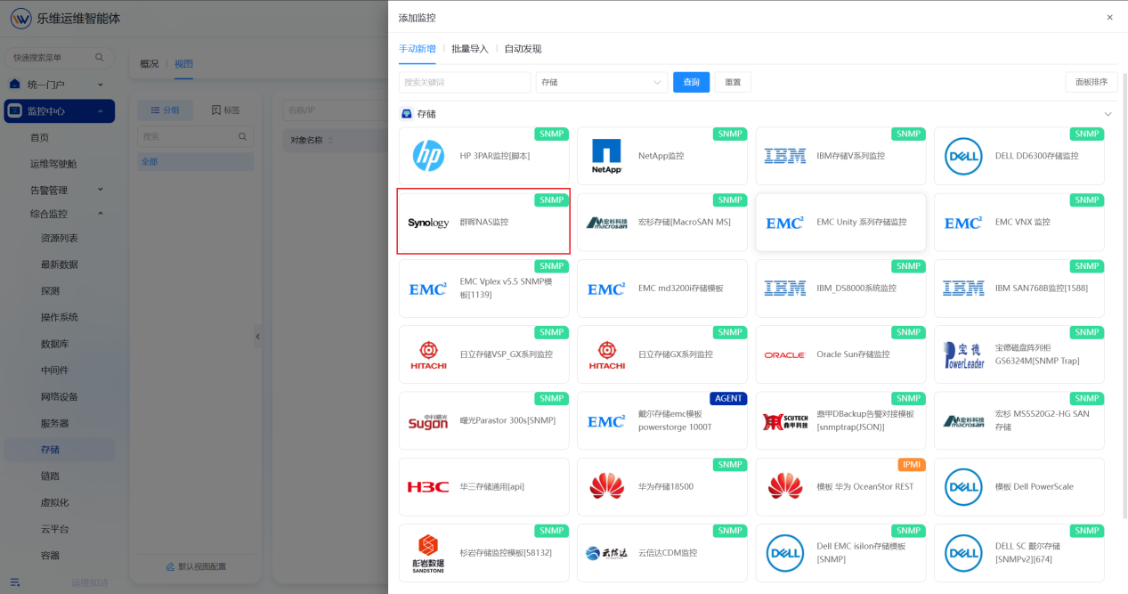The height and width of the screenshot is (594, 1128).
Task: Select the 群晖NAS监控 card title
Action: [x=484, y=223]
